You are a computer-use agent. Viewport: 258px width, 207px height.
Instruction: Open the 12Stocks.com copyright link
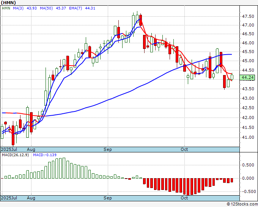[242, 204]
